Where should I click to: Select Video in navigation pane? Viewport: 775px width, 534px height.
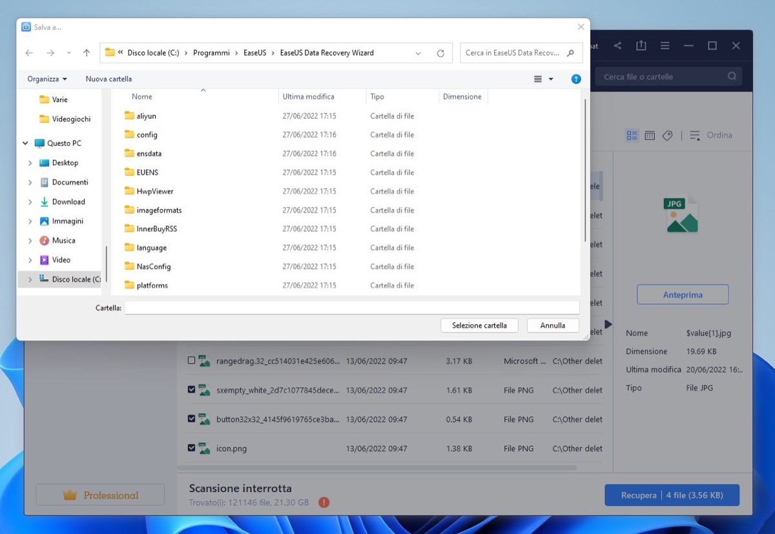click(x=61, y=260)
